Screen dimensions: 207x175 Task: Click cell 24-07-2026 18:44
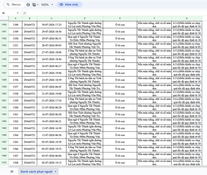click(x=52, y=59)
